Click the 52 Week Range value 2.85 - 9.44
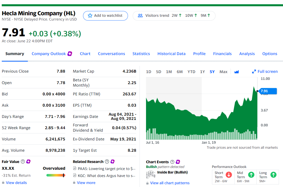 coord(55,128)
